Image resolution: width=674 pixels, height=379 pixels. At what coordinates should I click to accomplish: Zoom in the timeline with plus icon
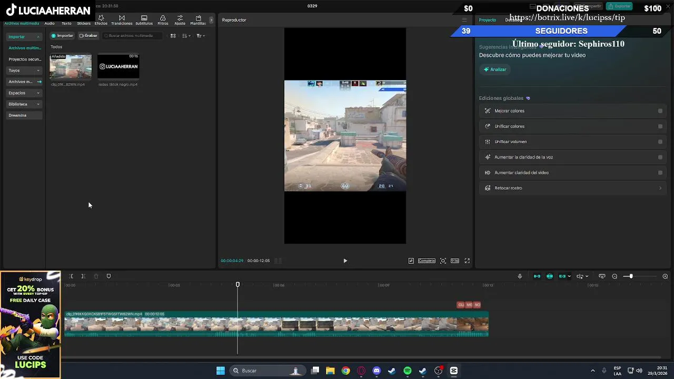665,276
